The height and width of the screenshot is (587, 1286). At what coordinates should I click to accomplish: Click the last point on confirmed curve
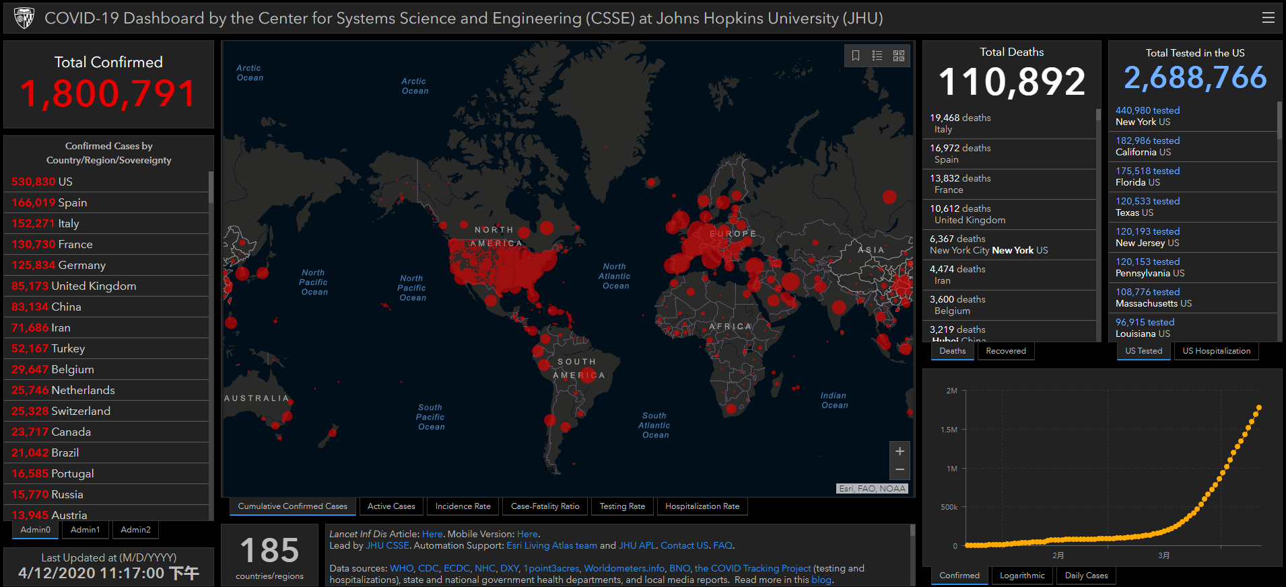[x=1259, y=407]
